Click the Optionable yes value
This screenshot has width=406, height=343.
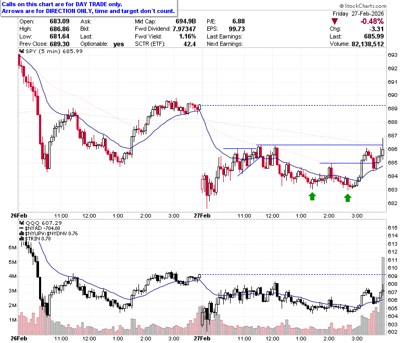[119, 44]
